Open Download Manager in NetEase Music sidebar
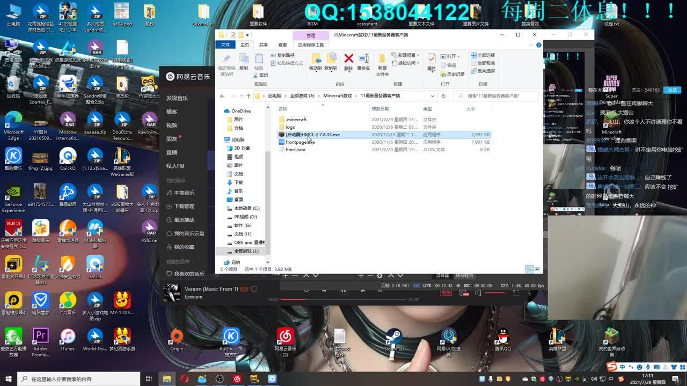 [180, 206]
